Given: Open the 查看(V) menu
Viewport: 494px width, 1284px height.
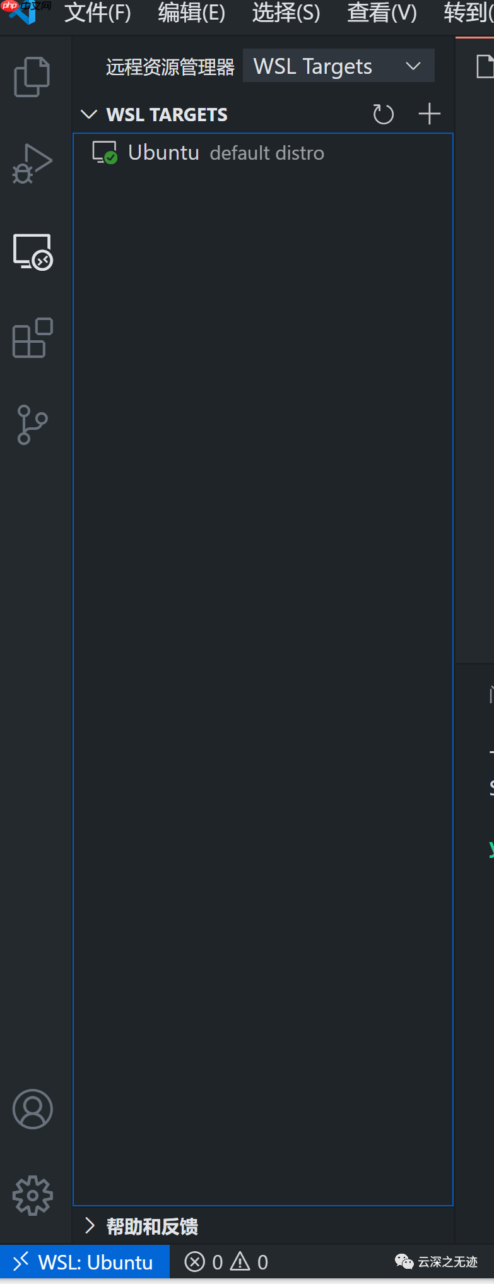Looking at the screenshot, I should [382, 13].
